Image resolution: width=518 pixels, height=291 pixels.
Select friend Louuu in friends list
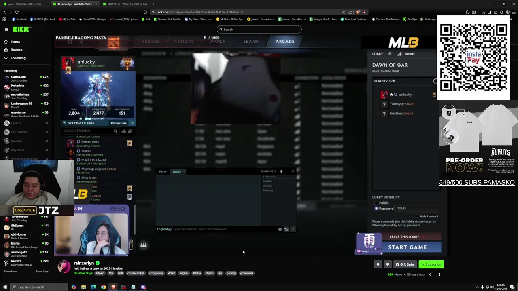coord(99,153)
